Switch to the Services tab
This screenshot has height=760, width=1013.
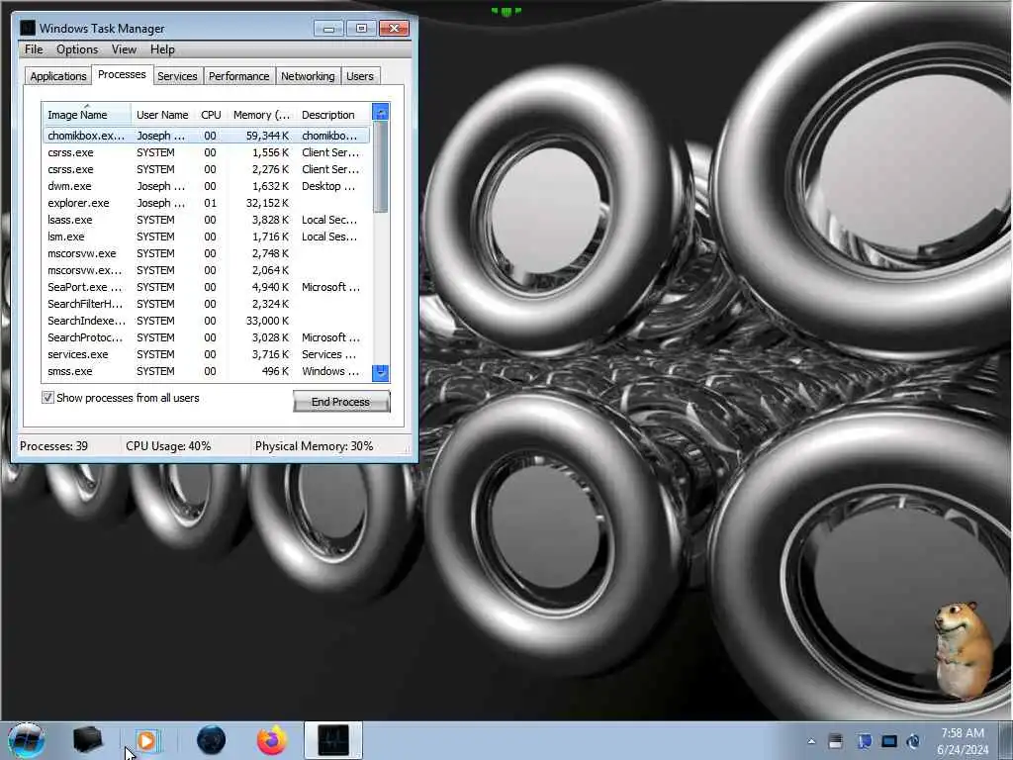coord(177,76)
